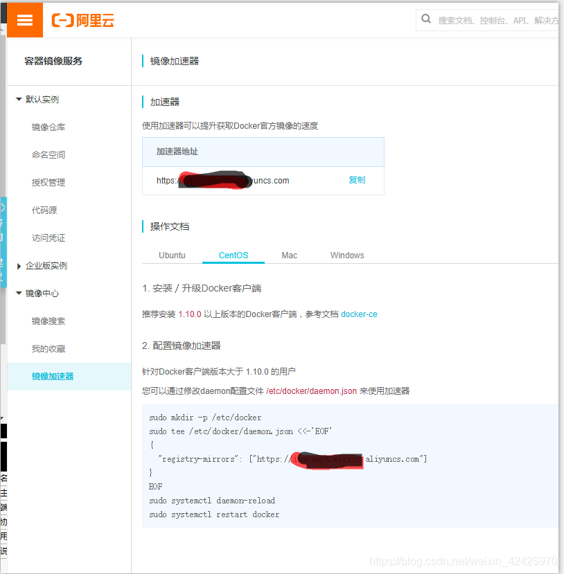Select 镜像加速器 in sidebar

point(69,377)
